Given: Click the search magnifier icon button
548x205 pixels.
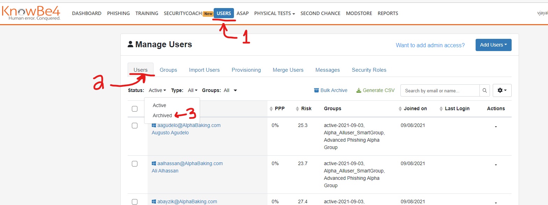Looking at the screenshot, I should pyautogui.click(x=484, y=91).
